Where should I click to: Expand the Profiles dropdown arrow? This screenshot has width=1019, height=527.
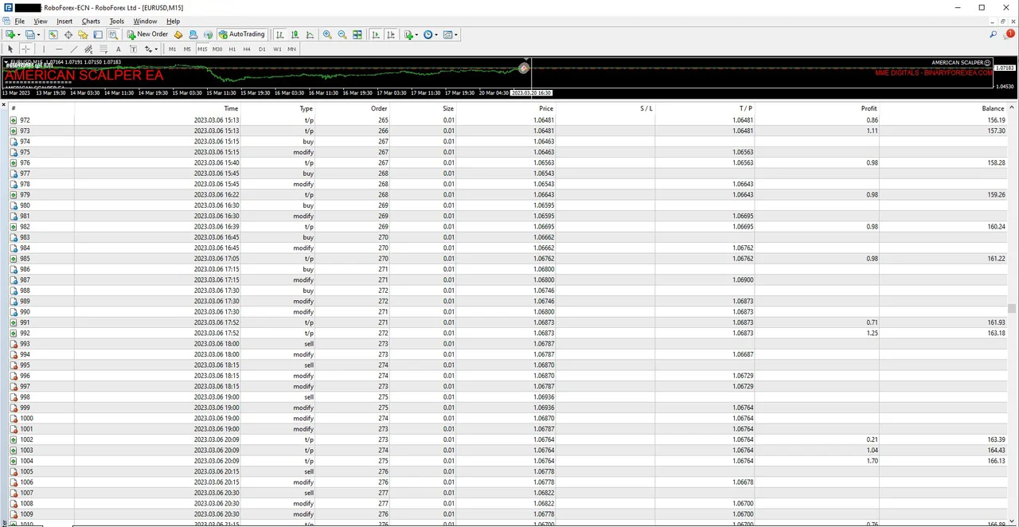click(38, 34)
